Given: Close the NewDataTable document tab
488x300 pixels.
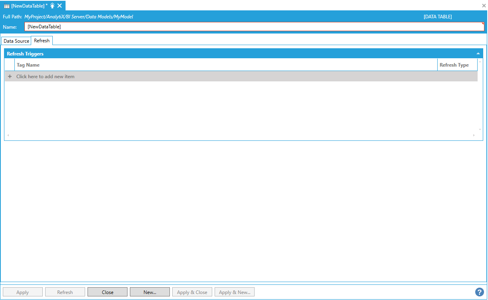Looking at the screenshot, I should click(60, 6).
